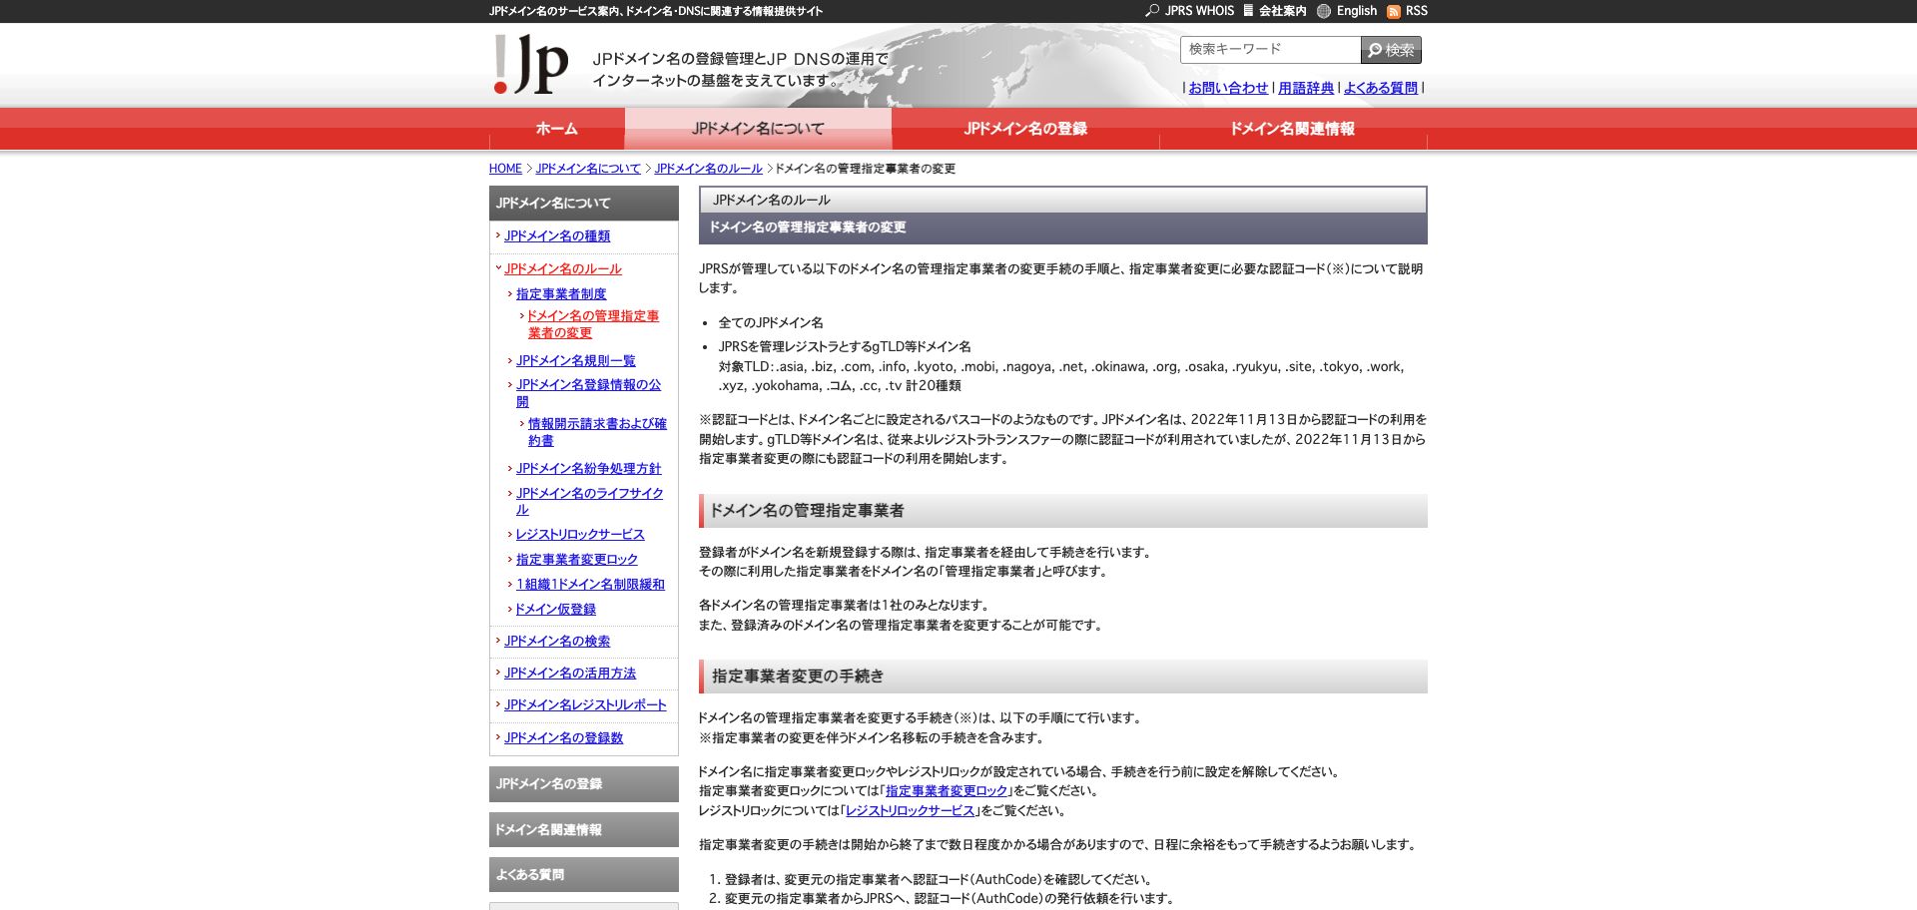This screenshot has width=1917, height=910.
Task: Open sidebar item JPドメイン名の活用方法
Action: coord(570,674)
